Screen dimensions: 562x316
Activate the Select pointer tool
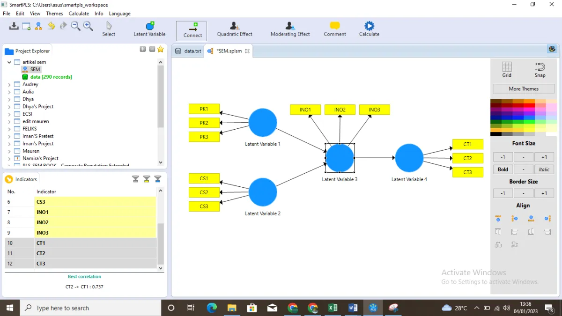(109, 29)
